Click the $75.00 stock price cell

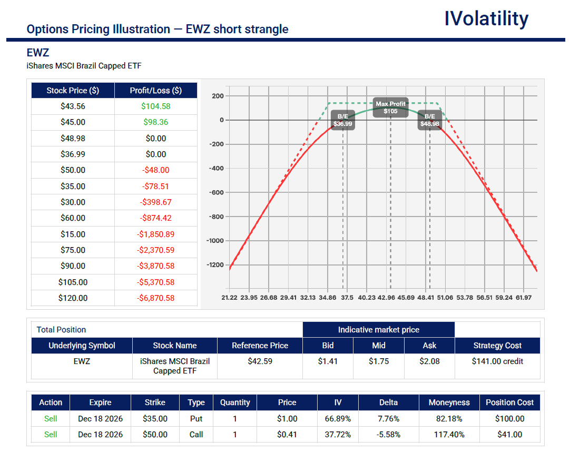(73, 250)
